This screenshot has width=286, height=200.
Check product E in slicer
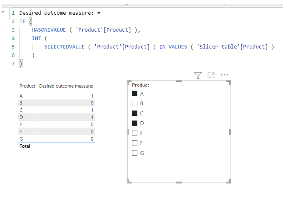(135, 133)
